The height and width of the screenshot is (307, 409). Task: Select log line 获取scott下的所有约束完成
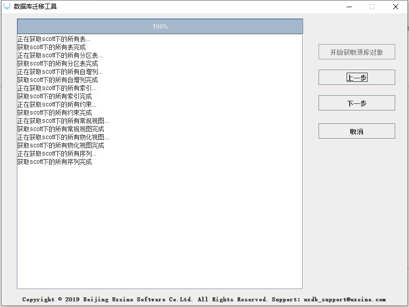pyautogui.click(x=55, y=113)
